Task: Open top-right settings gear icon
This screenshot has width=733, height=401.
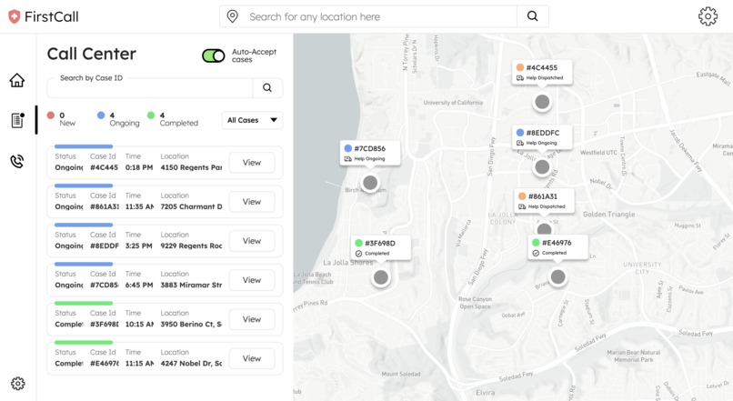Action: tap(708, 16)
